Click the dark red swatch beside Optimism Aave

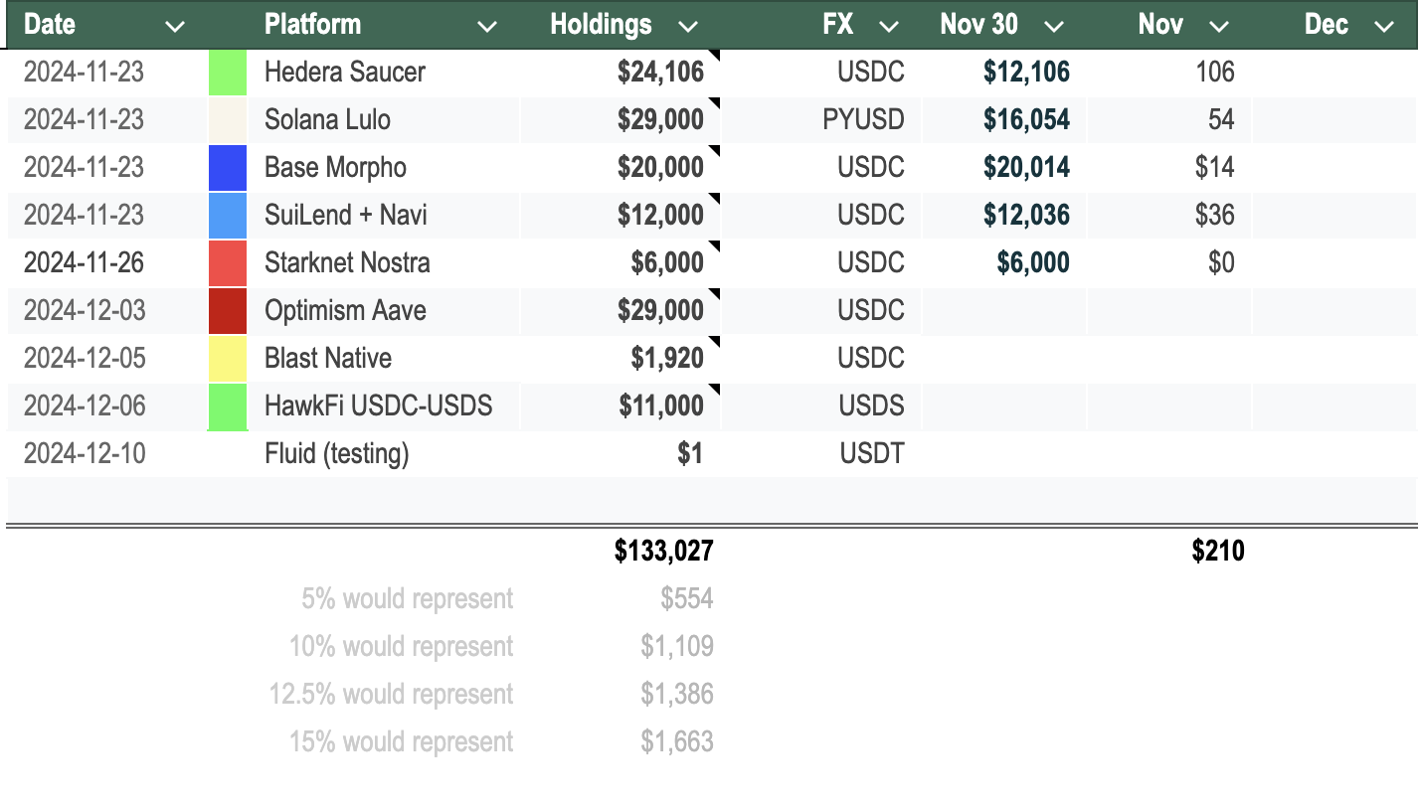(x=228, y=310)
